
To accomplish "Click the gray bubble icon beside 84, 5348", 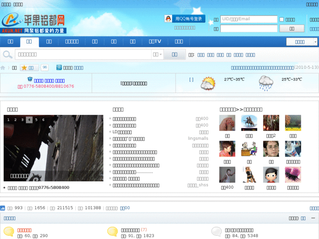I will [x=216, y=232].
